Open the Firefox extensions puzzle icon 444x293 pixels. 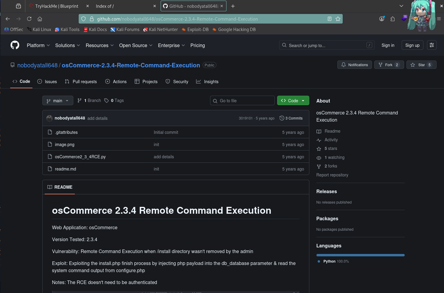click(x=392, y=19)
